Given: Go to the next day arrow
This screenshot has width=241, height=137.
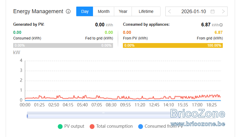Looking at the screenshot, I should click(x=223, y=11).
